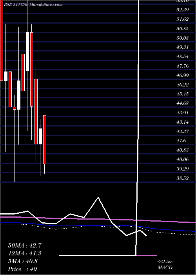
Task: Click the BSE 511756 MunafaSutra.com title
Action: [33, 5]
